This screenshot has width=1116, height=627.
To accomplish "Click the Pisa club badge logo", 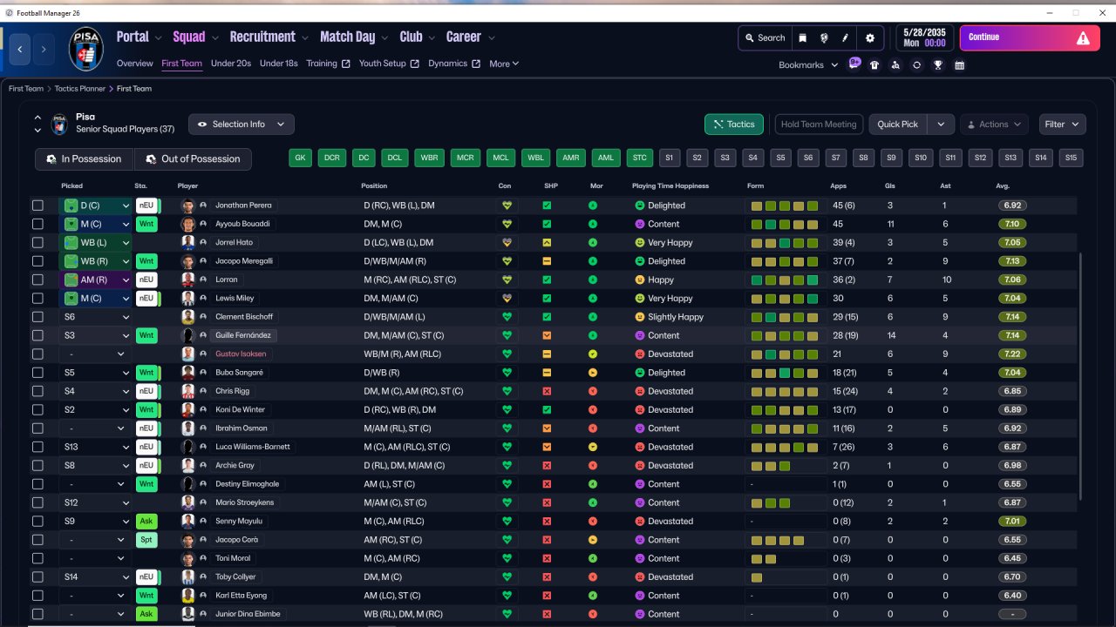I will (x=86, y=50).
